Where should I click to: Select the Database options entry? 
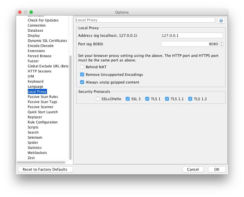(x=35, y=31)
